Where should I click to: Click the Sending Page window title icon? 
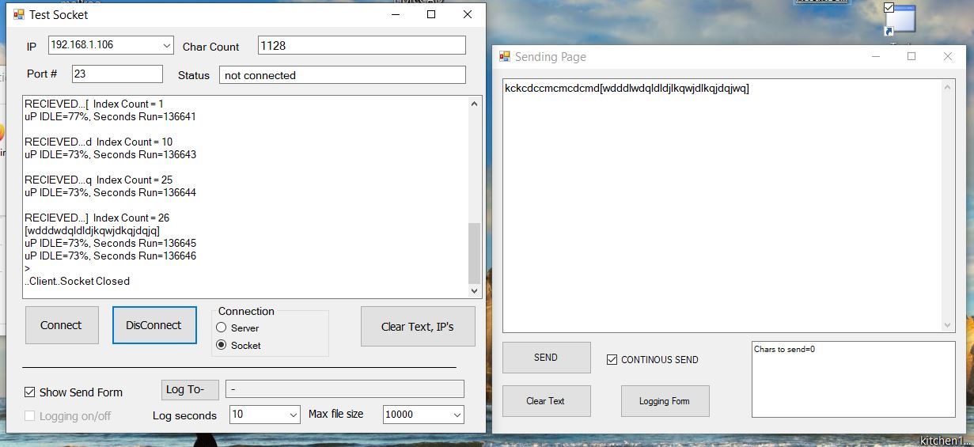pyautogui.click(x=504, y=57)
